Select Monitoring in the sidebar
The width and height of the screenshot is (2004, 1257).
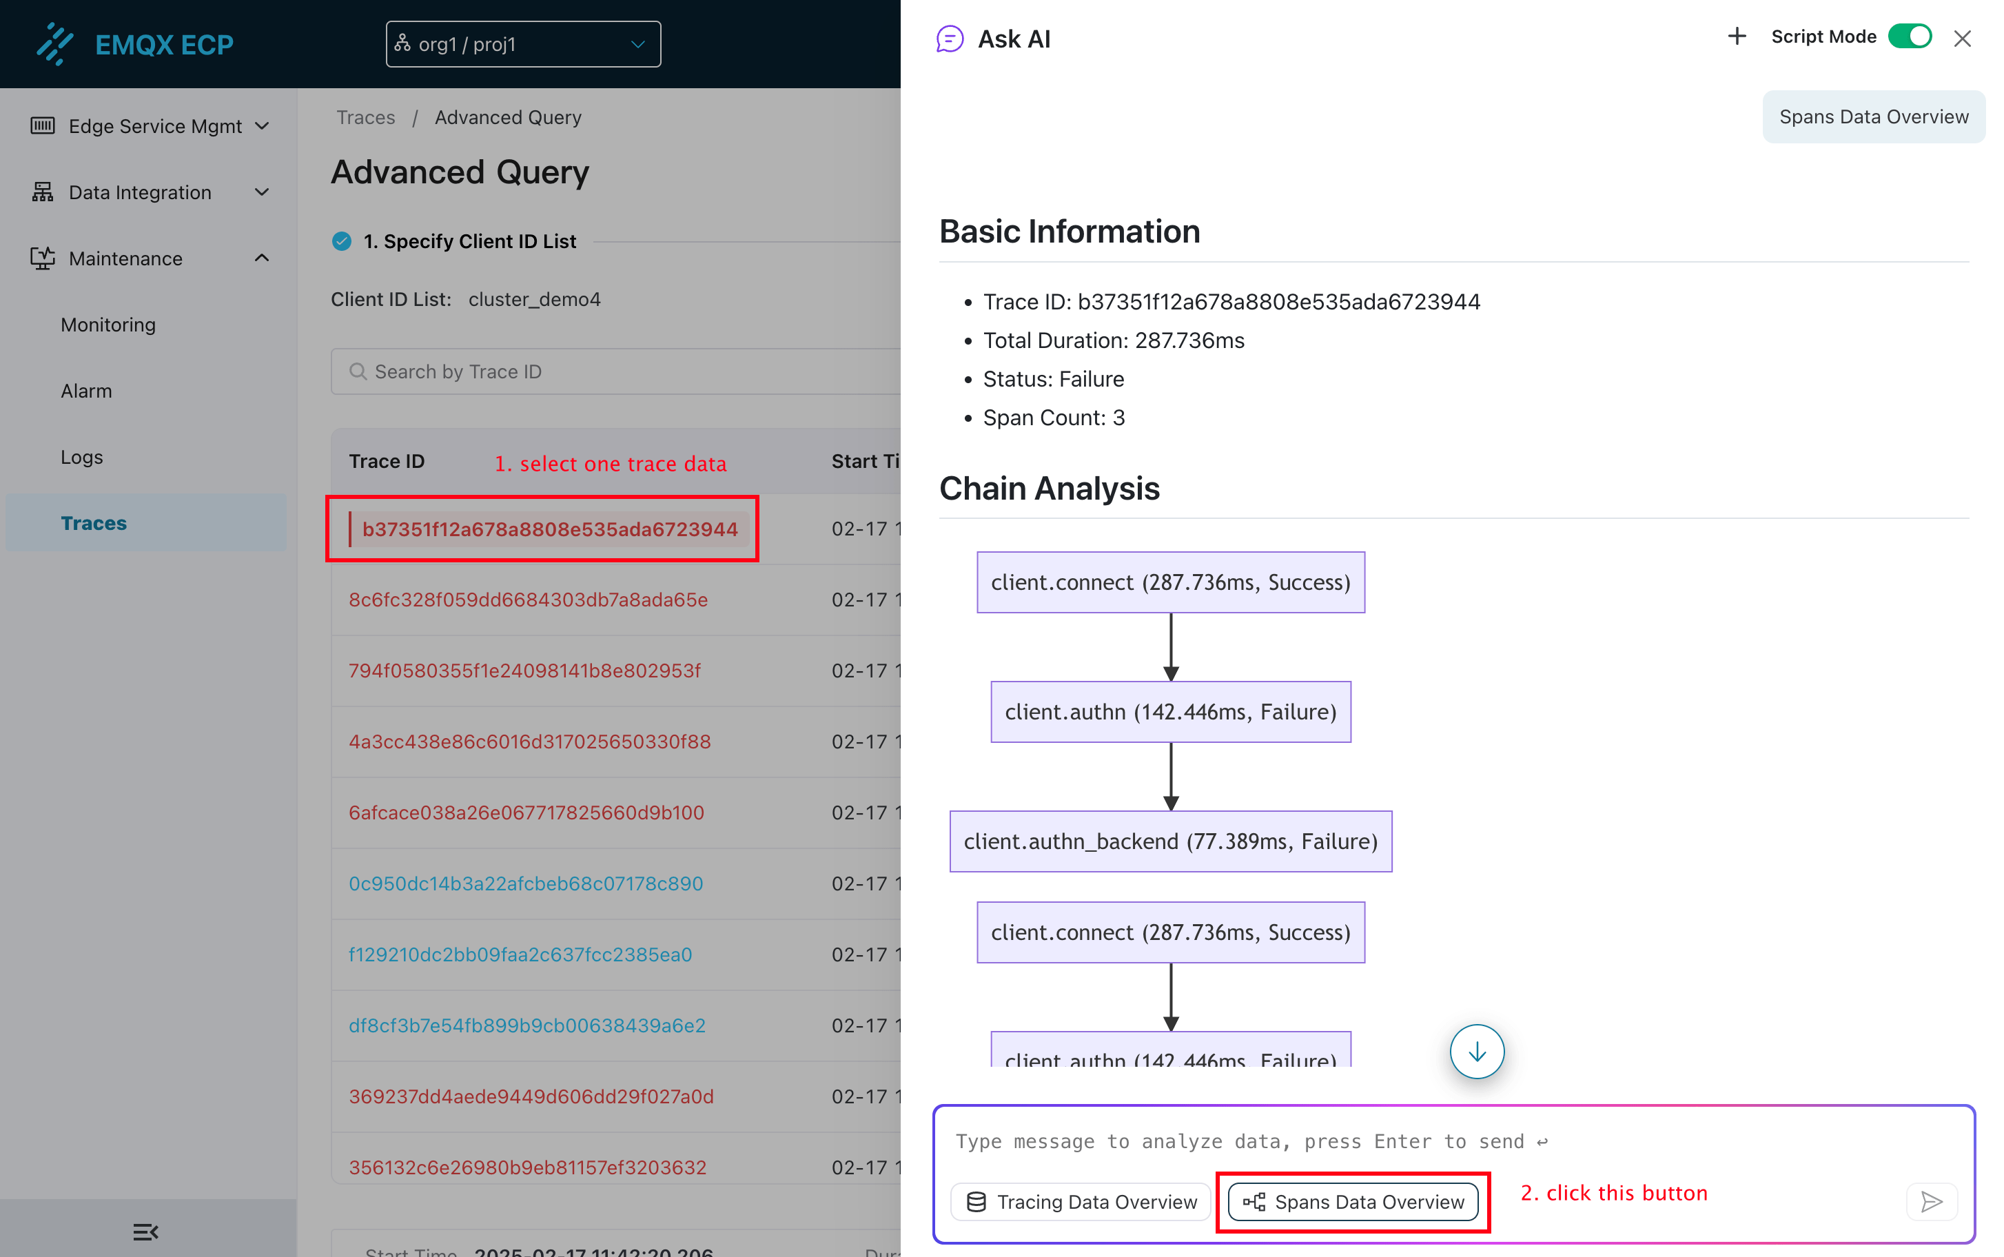click(108, 324)
